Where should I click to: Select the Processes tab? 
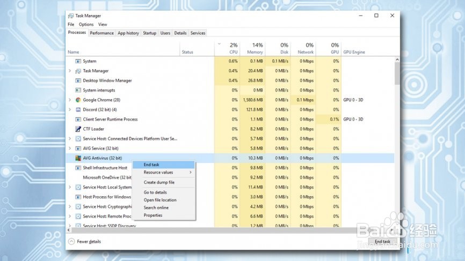(x=77, y=33)
